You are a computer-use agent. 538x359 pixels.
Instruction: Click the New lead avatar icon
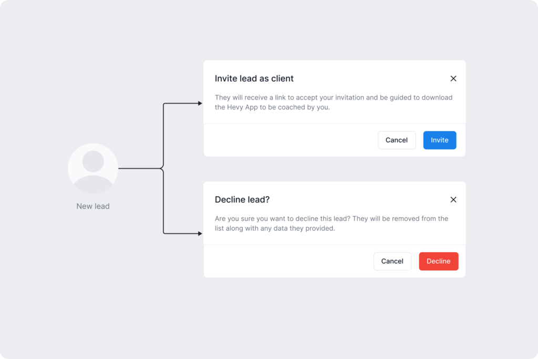(x=93, y=168)
